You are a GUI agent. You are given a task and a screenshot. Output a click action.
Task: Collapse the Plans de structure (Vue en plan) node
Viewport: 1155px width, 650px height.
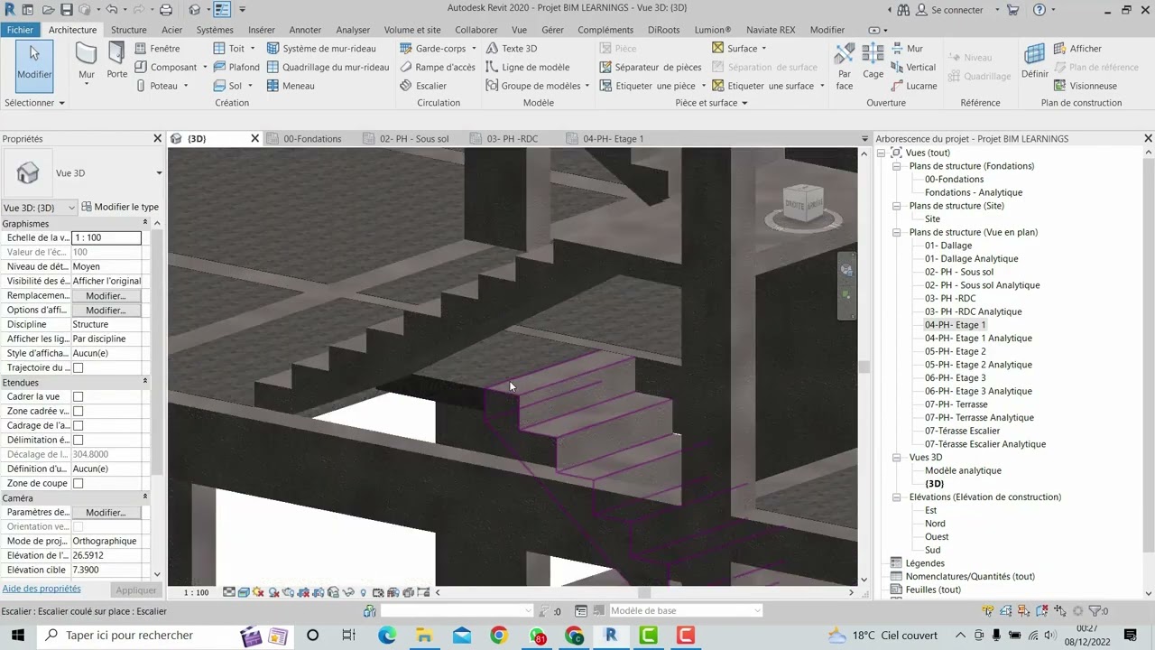(897, 232)
